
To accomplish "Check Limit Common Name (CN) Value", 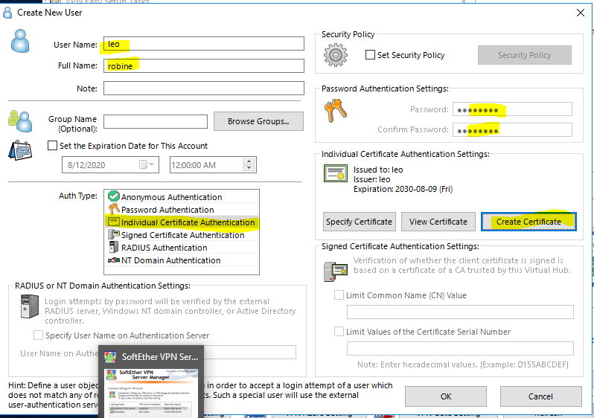I will (339, 295).
